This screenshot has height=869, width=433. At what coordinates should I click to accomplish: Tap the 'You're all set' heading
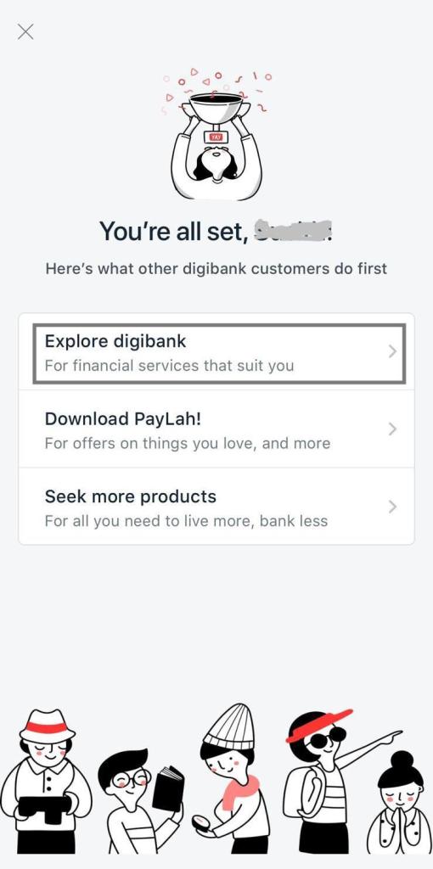tap(215, 231)
